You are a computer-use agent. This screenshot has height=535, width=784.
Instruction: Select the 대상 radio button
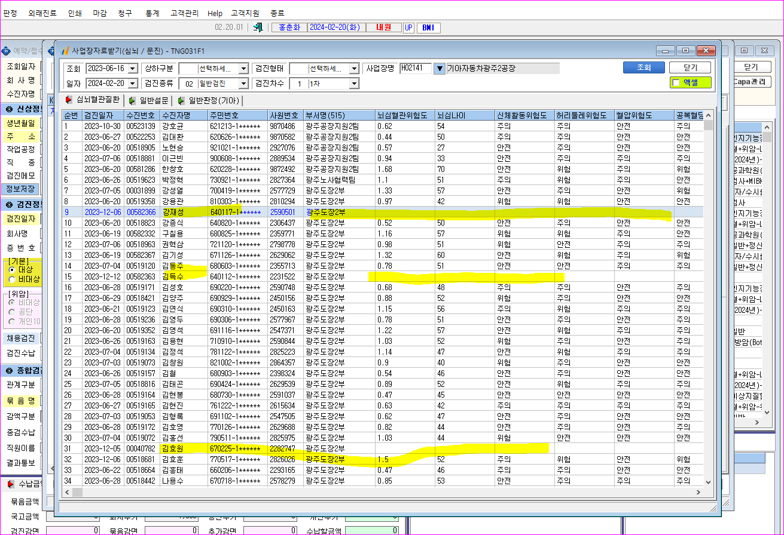pyautogui.click(x=12, y=269)
